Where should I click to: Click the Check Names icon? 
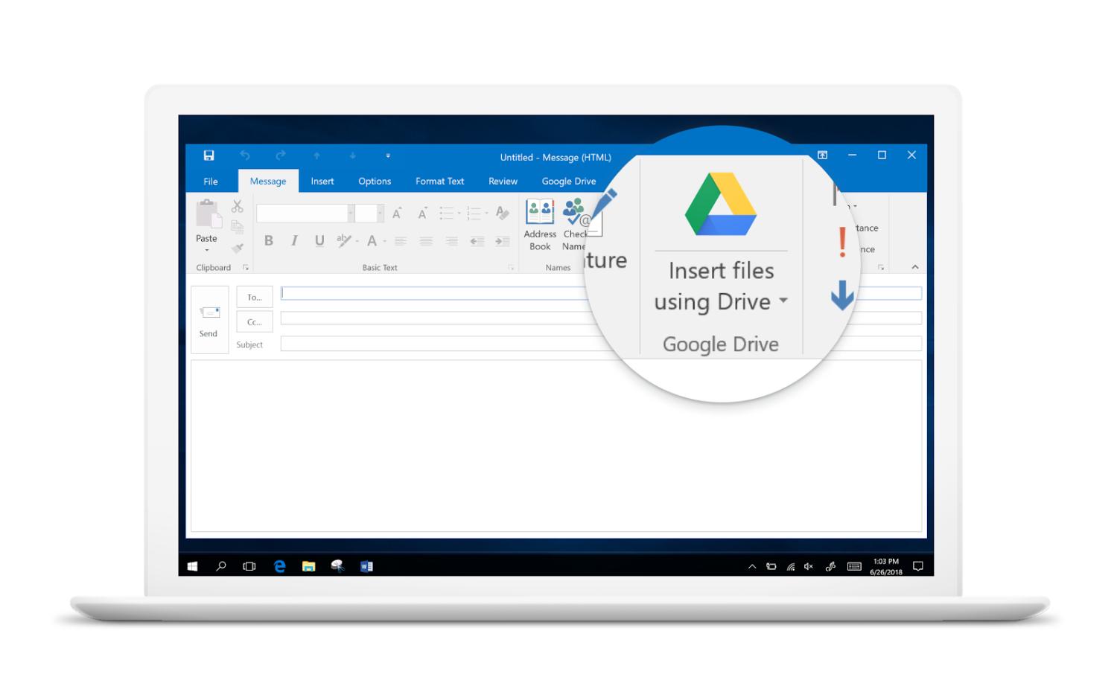[x=573, y=213]
